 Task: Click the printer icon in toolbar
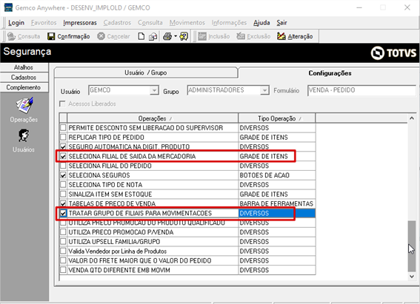(x=167, y=36)
